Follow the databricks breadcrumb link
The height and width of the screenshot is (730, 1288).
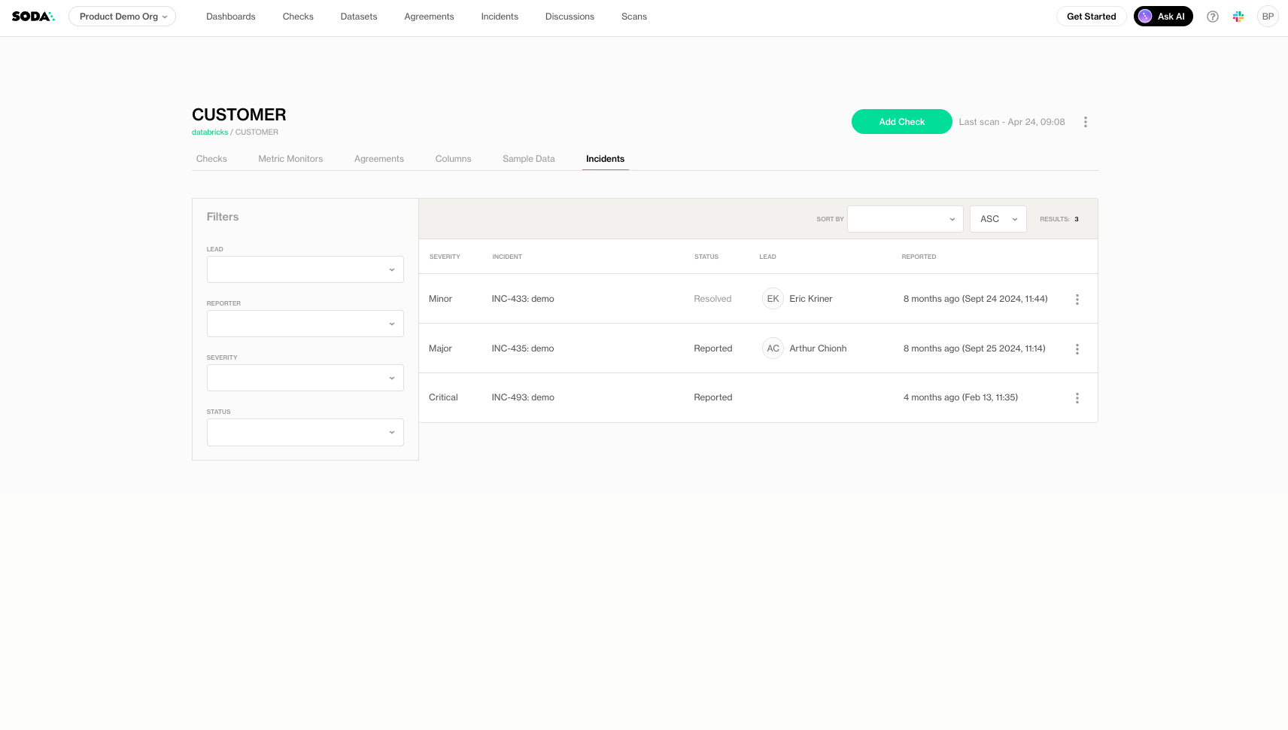[209, 132]
